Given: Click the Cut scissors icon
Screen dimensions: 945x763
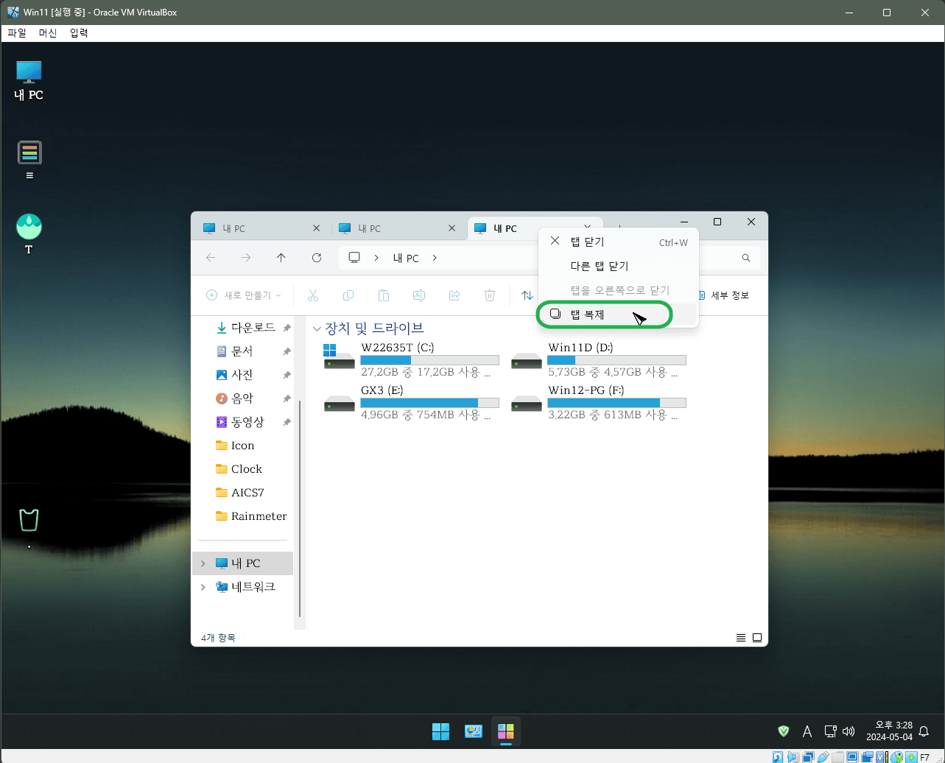Looking at the screenshot, I should click(312, 295).
